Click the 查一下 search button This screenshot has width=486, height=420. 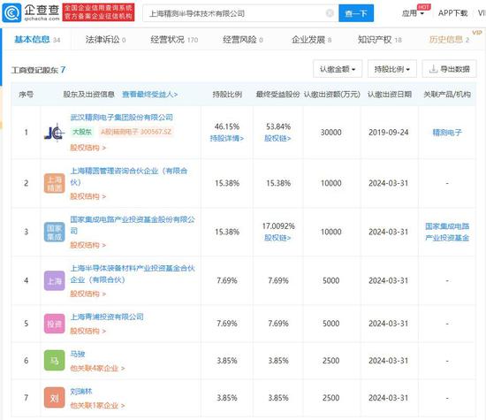click(x=356, y=13)
